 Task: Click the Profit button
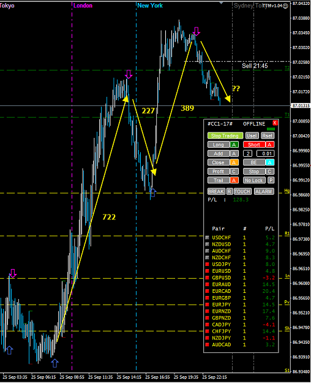tap(218, 172)
